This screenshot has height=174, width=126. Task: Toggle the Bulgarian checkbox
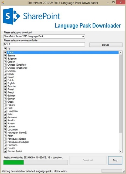point(5,59)
